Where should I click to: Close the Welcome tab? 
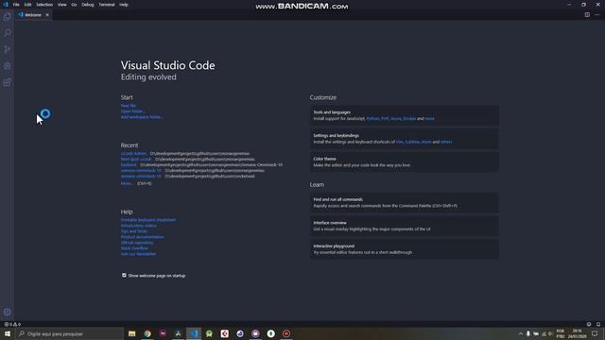click(47, 15)
